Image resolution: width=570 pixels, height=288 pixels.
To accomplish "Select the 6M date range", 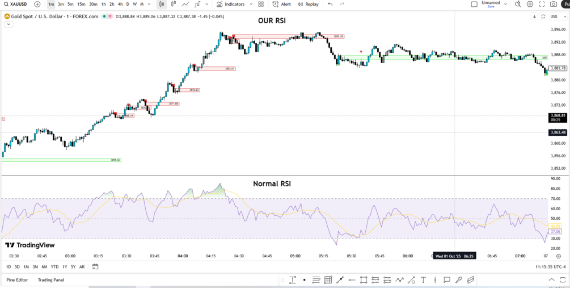I will 44,266.
